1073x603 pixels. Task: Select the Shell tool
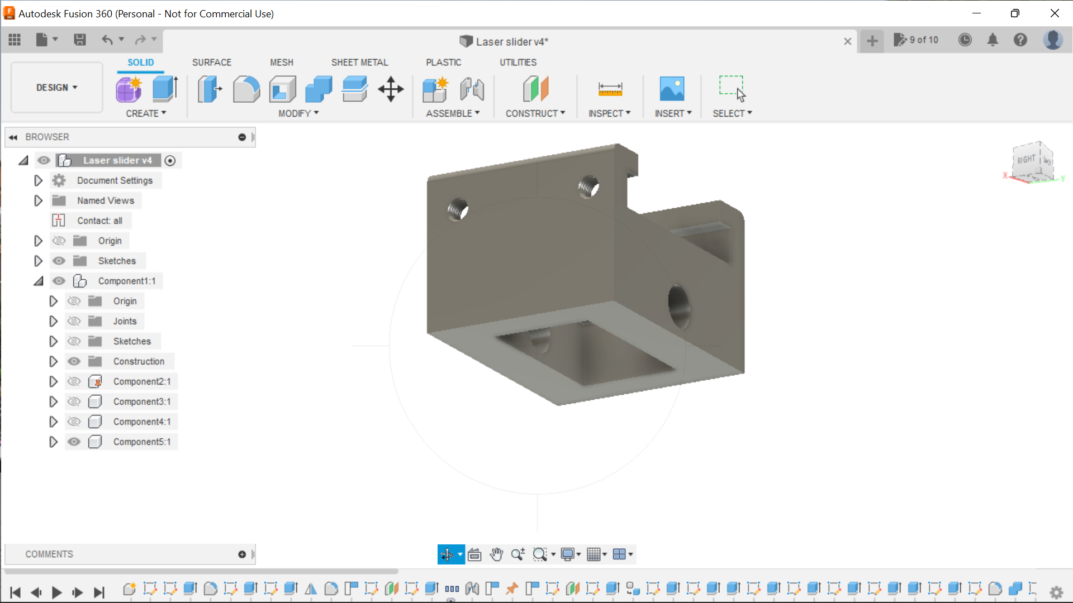tap(283, 89)
